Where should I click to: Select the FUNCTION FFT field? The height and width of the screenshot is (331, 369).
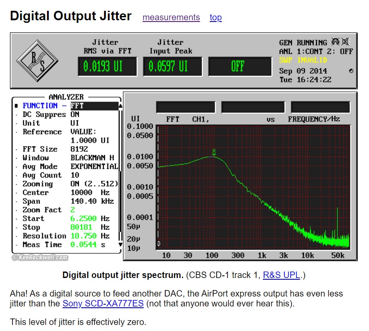pos(95,106)
